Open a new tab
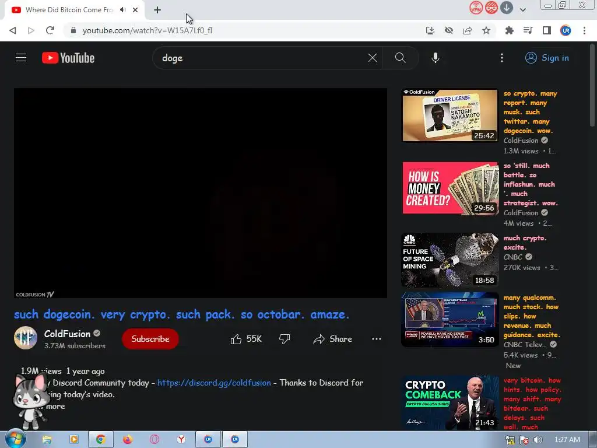Screen dimensions: 597x448 point(157,10)
